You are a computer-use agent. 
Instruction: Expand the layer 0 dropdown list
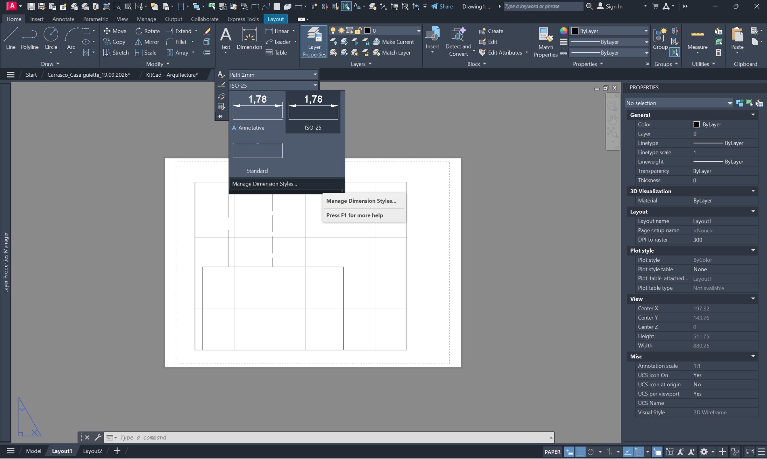point(418,31)
